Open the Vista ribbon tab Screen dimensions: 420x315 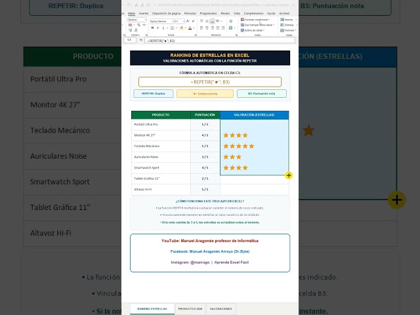coord(237,13)
